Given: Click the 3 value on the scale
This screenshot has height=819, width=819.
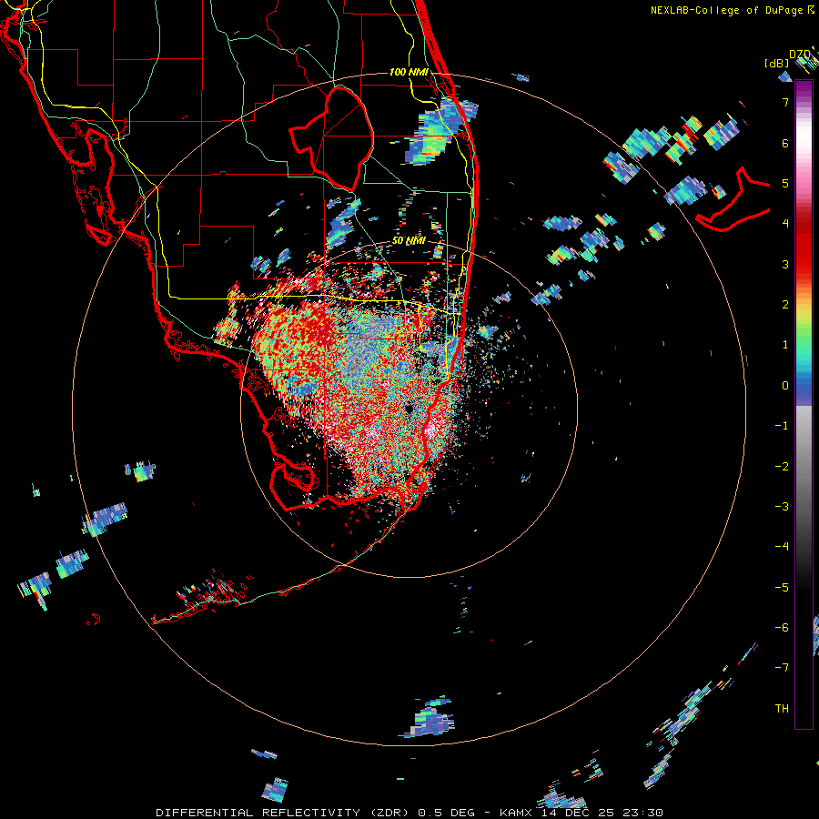Looking at the screenshot, I should (x=785, y=264).
